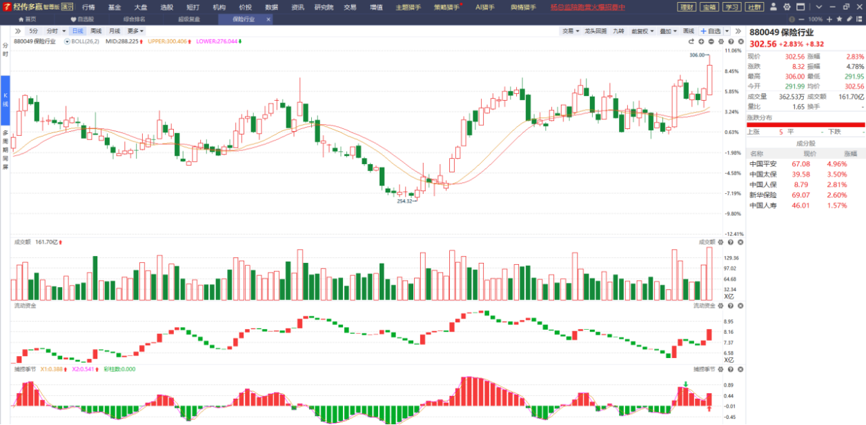Open 成交额 panel help icon
The width and height of the screenshot is (866, 425).
(x=730, y=242)
